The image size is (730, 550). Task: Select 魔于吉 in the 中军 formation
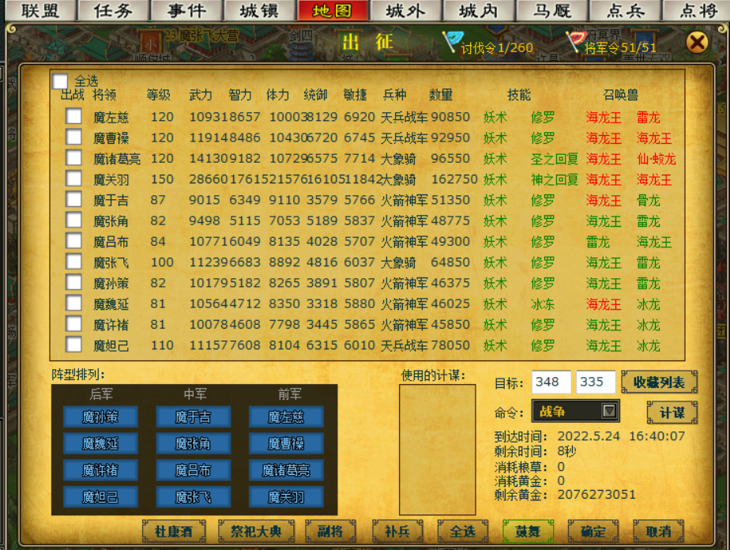point(194,416)
